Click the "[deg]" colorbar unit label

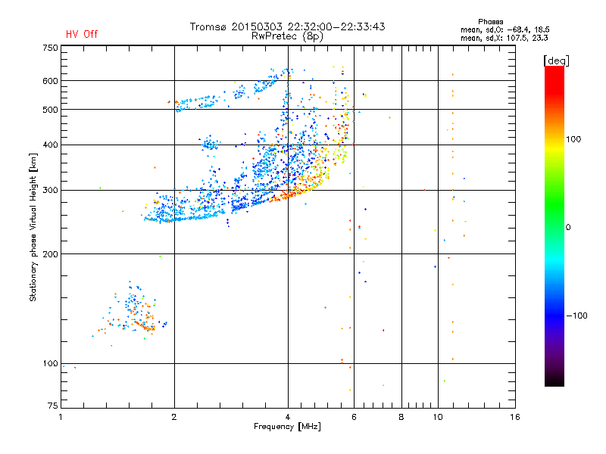click(556, 61)
